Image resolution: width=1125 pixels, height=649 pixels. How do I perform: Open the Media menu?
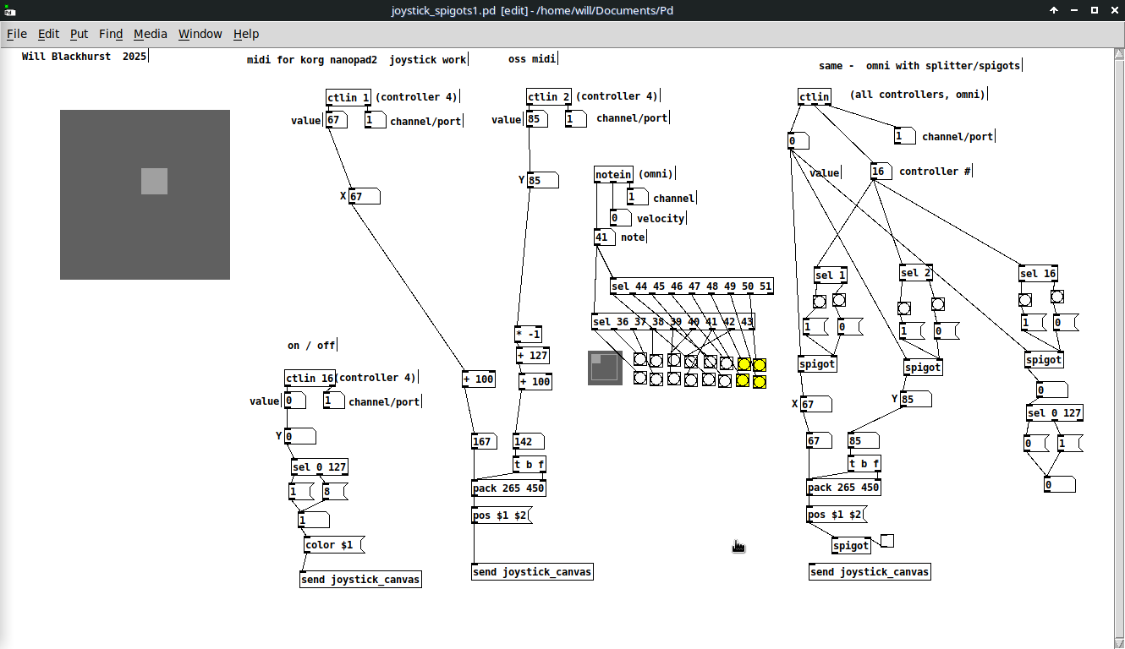(151, 34)
